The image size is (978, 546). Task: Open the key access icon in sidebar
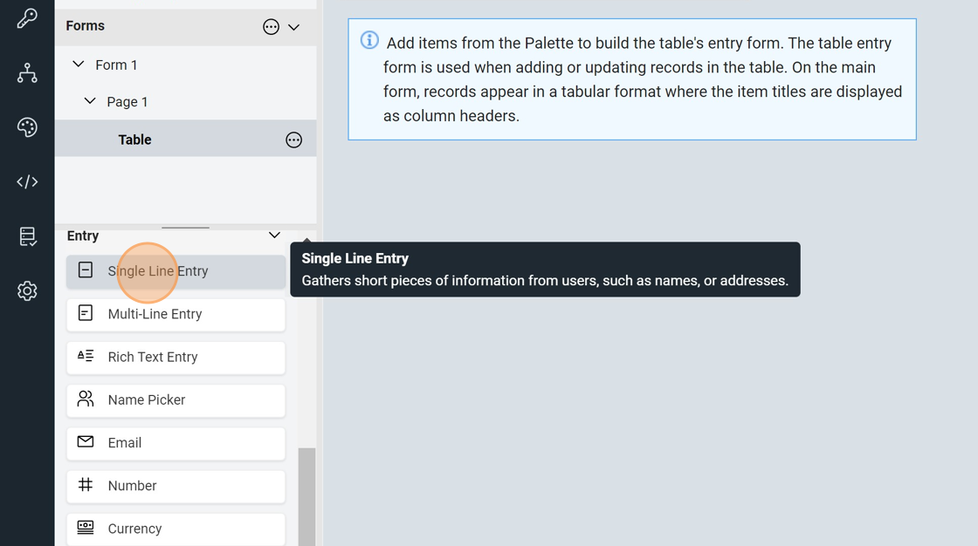coord(27,18)
